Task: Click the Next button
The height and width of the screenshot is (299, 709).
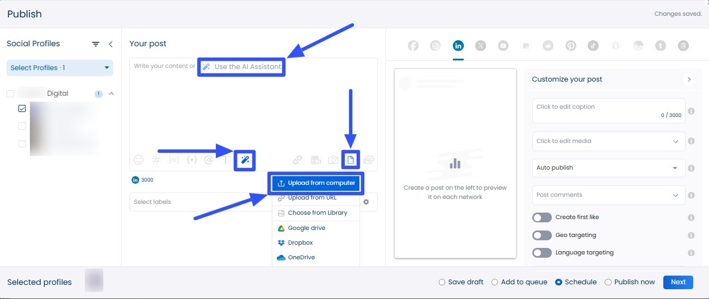Action: (678, 282)
